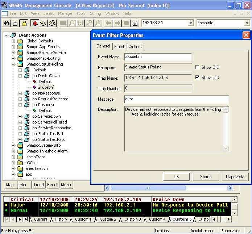252x234 pixels.
Task: Open the Manage menu
Action: (65, 13)
